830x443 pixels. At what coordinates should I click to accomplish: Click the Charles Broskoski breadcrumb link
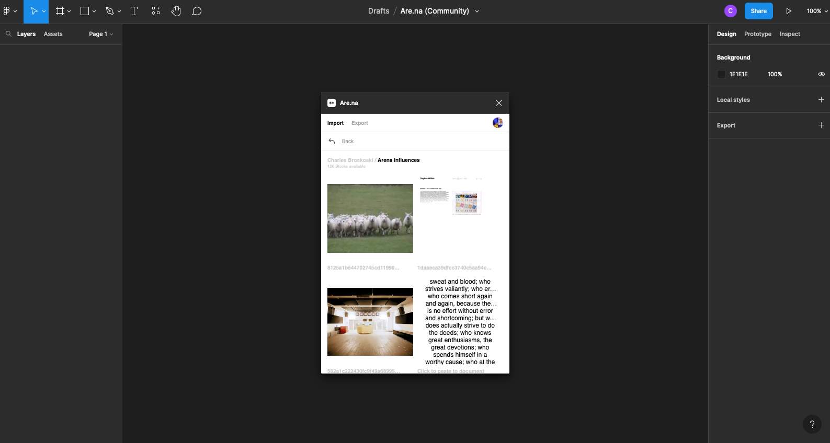[350, 160]
